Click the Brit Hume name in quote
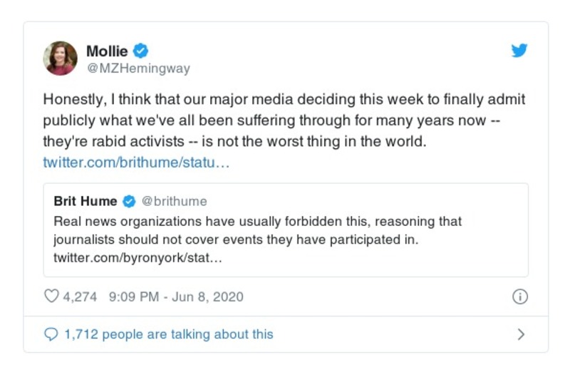The image size is (570, 375). point(85,202)
